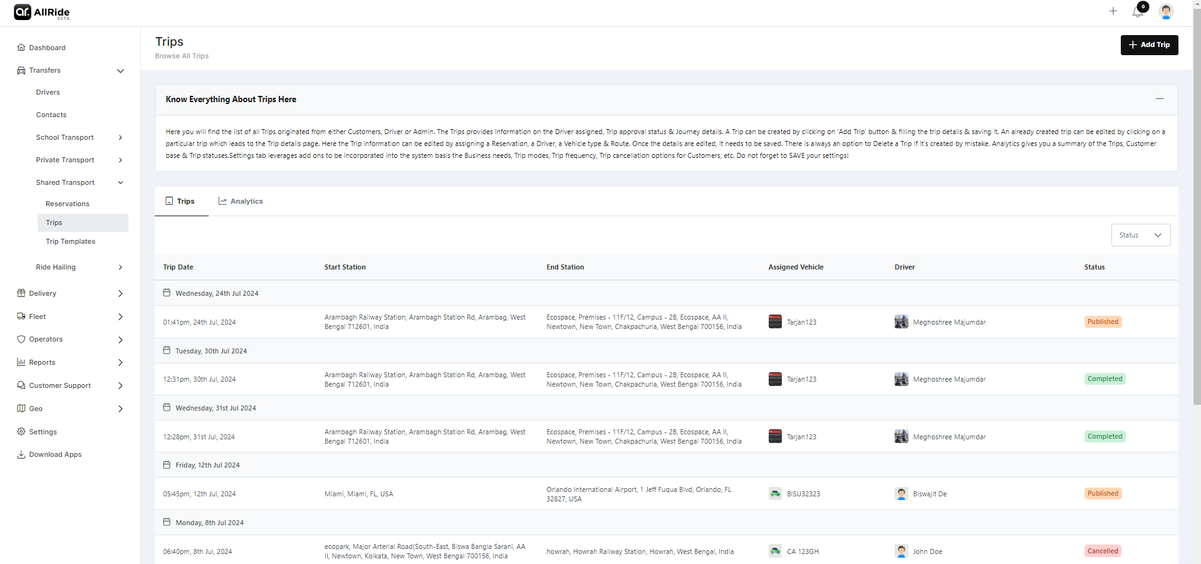Image resolution: width=1201 pixels, height=564 pixels.
Task: Switch to the Analytics tab
Action: [241, 202]
